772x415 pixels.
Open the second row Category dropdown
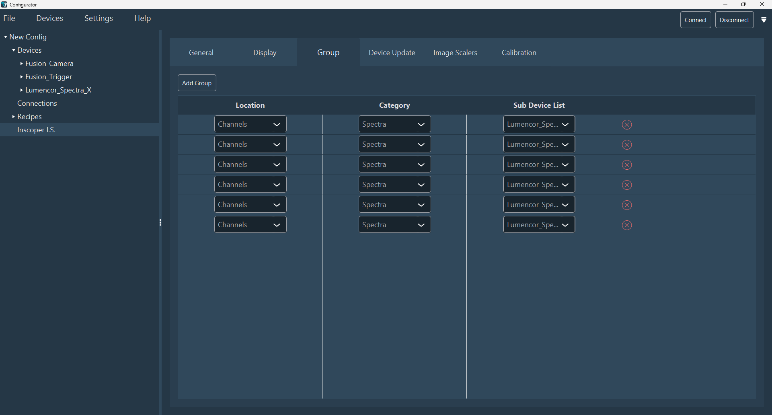point(394,144)
